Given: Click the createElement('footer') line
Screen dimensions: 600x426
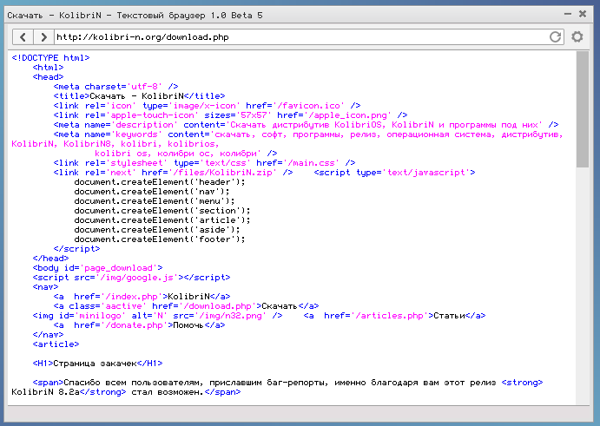Looking at the screenshot, I should point(160,239).
